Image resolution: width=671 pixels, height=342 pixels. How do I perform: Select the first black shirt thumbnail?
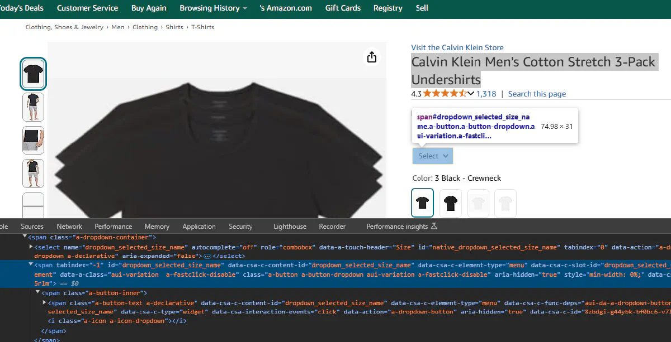coord(33,74)
